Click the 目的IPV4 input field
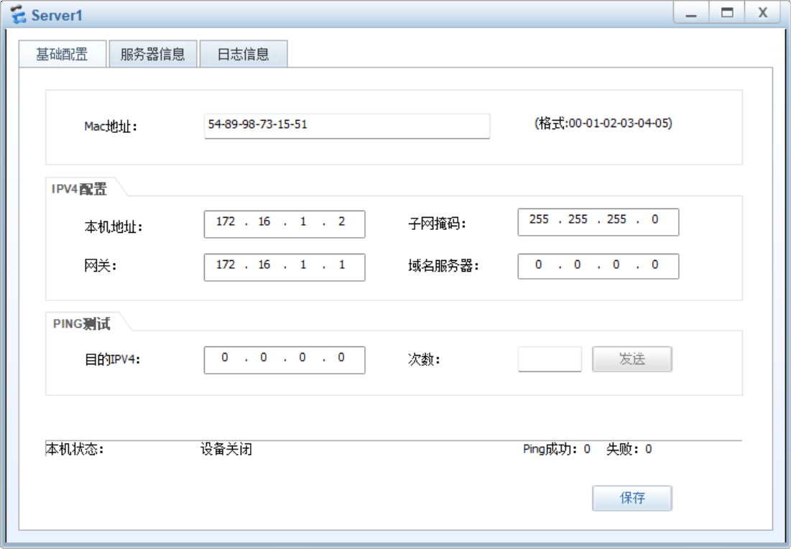791x549 pixels. tap(285, 360)
